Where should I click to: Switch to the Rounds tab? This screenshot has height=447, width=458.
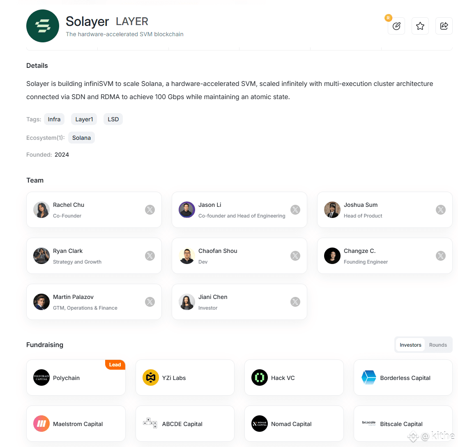click(438, 345)
